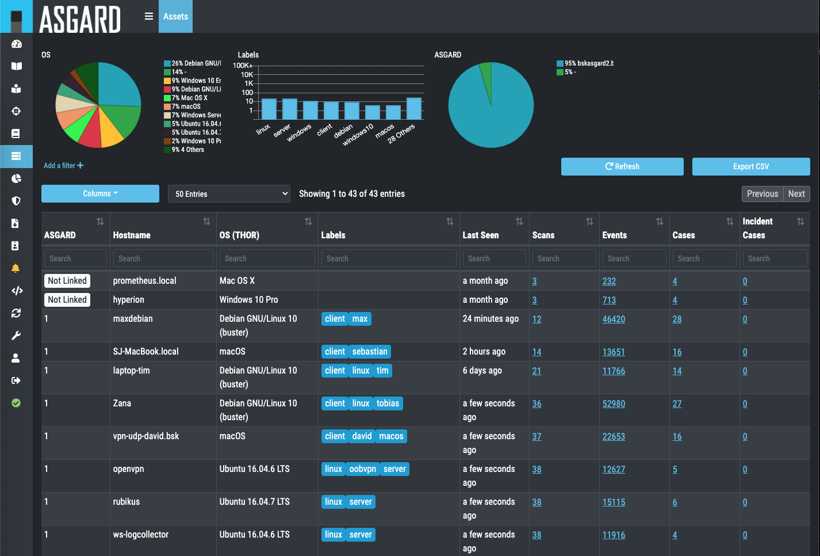This screenshot has width=820, height=556.
Task: Toggle the hamburger menu next to ASGARD logo
Action: pyautogui.click(x=148, y=16)
